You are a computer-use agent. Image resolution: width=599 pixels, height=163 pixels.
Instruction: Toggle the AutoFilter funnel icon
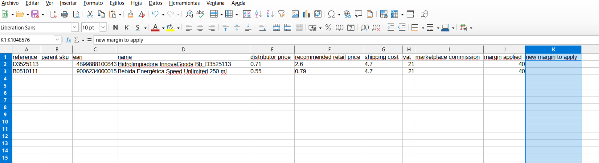pos(282,14)
